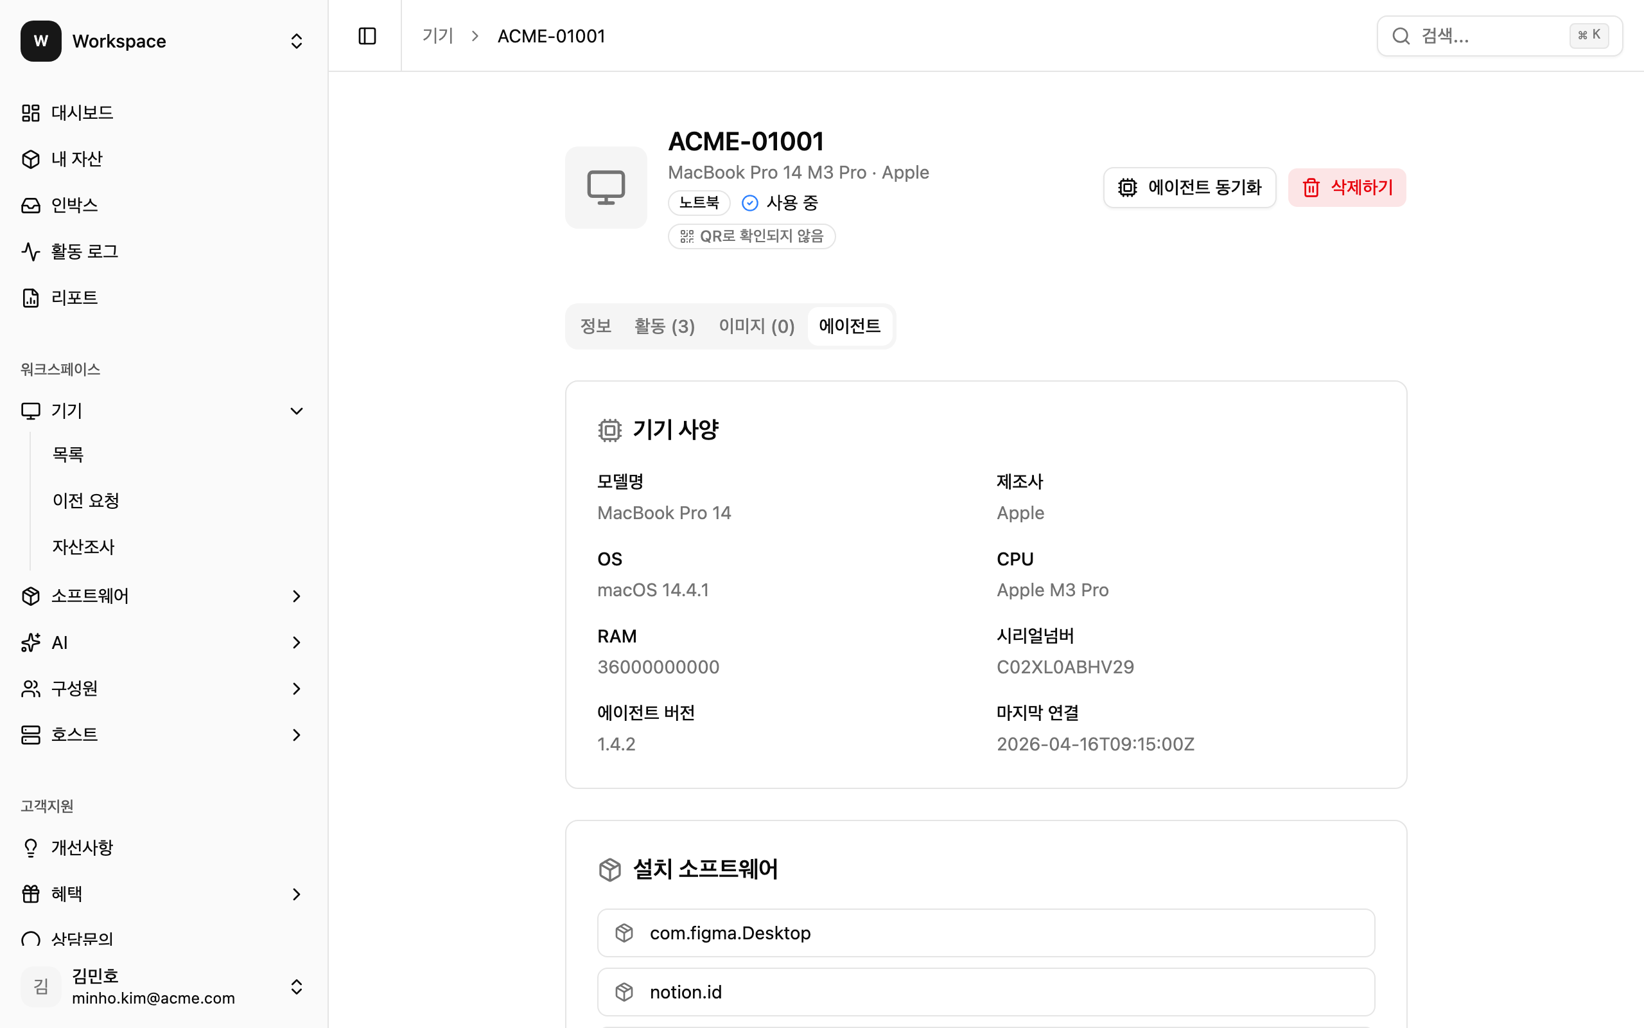
Task: Toggle the sidebar panel icon
Action: click(367, 36)
